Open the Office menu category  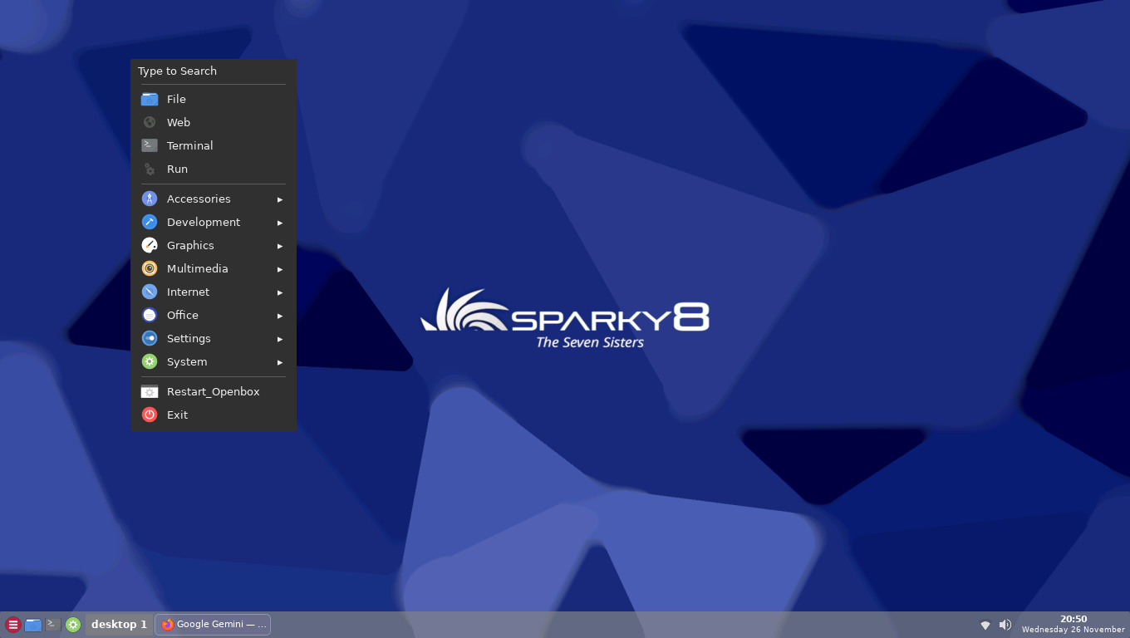[x=183, y=315]
